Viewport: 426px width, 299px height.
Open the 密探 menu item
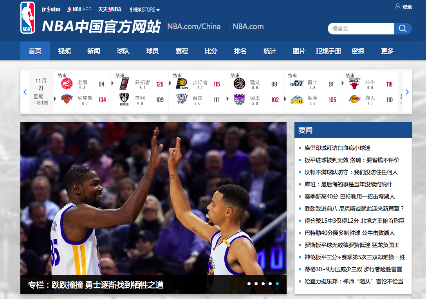358,51
